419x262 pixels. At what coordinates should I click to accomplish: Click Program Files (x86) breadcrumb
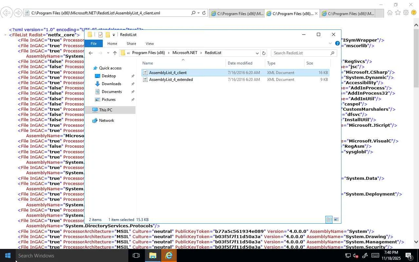tap(148, 53)
